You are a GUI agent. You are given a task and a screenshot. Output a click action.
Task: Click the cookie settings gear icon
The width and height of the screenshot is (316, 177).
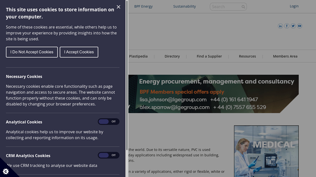(6, 171)
